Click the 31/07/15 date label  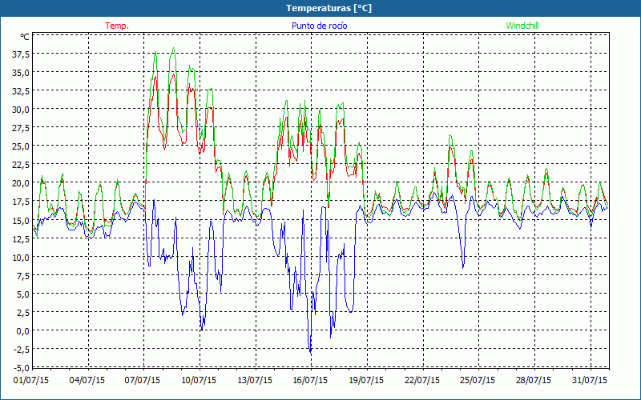click(x=590, y=381)
